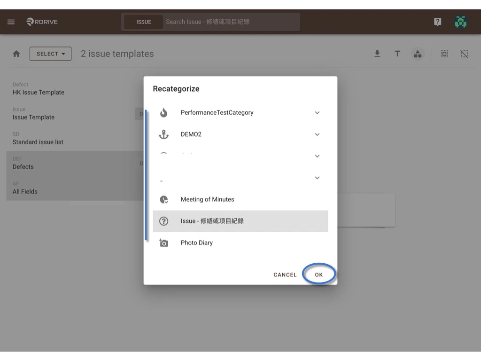Screen dimensions: 481x361
Task: Expand the third category row chevron
Action: [x=317, y=156]
